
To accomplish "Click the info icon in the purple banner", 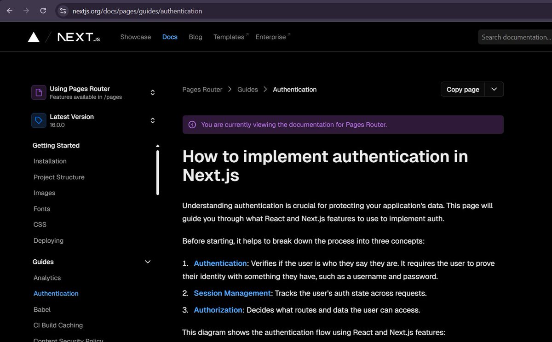I will [x=192, y=125].
